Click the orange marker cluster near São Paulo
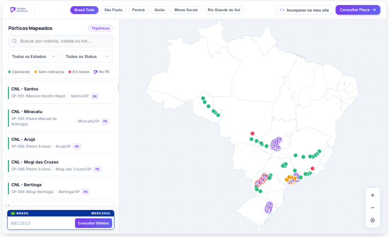 [x=290, y=178]
